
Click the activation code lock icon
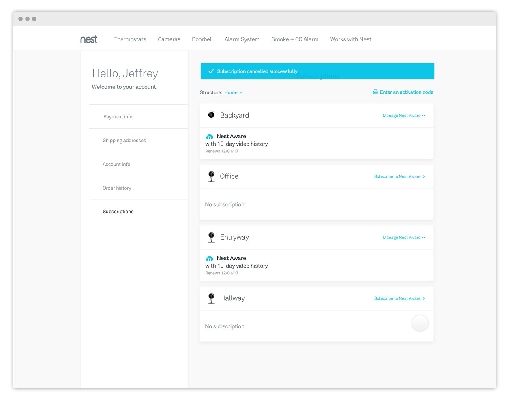[375, 92]
